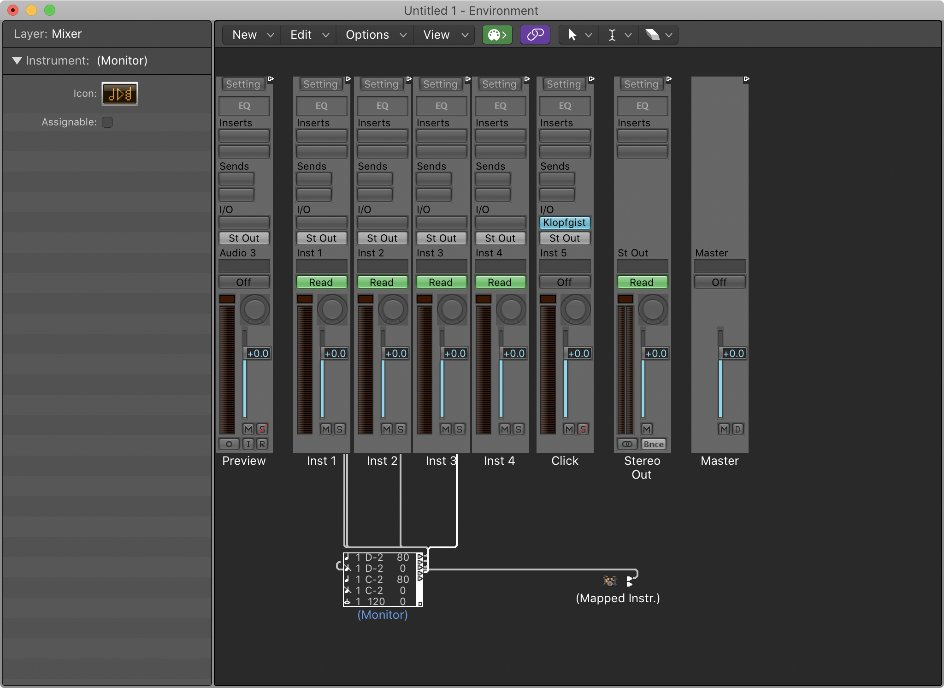
Task: Open Stereo Out automation Read dropdown
Action: click(642, 282)
